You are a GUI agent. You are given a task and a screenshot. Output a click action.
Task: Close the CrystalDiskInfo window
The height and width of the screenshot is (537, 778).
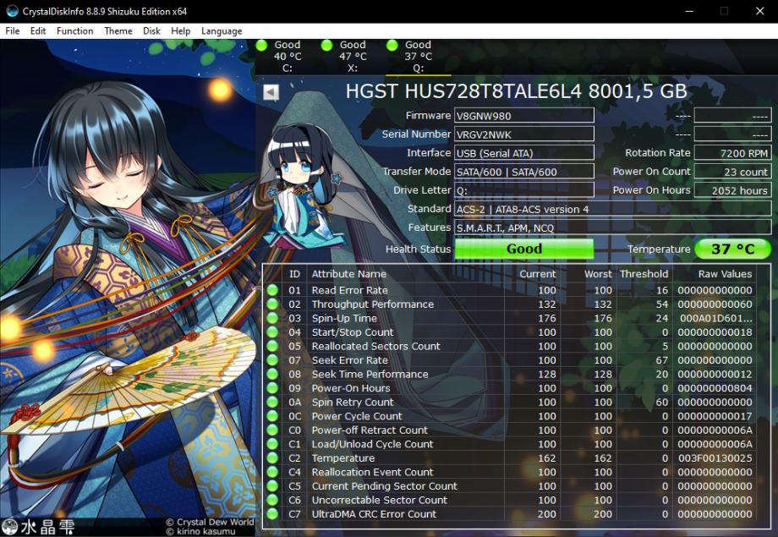759,11
